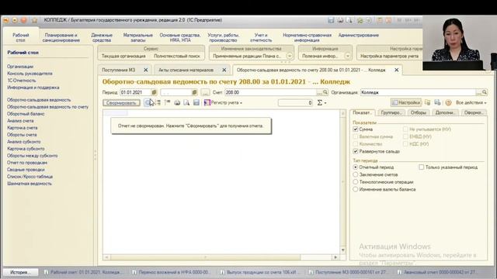Open calendar picker for the empty end date
Viewport: 497px width, 279px height.
(x=194, y=92)
